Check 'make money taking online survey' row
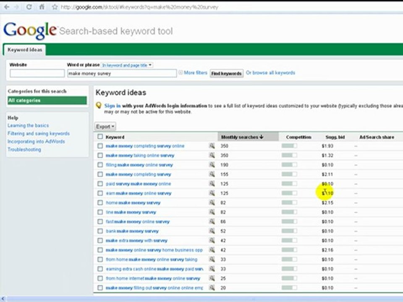403x302 pixels. (100, 155)
